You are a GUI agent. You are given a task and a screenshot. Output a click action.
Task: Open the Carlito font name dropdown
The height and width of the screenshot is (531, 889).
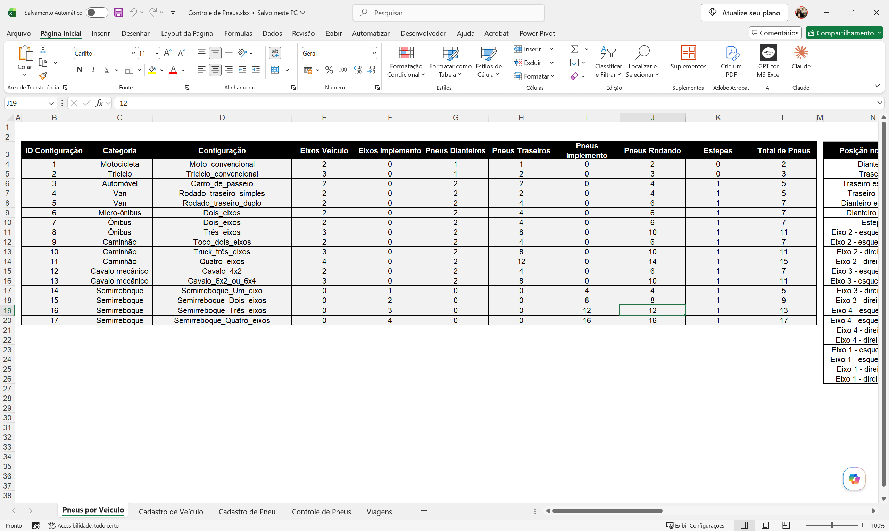[x=133, y=53]
